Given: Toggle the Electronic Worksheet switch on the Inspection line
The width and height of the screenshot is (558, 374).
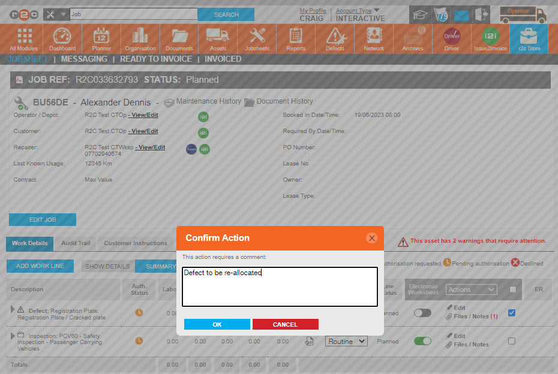Looking at the screenshot, I should (422, 340).
